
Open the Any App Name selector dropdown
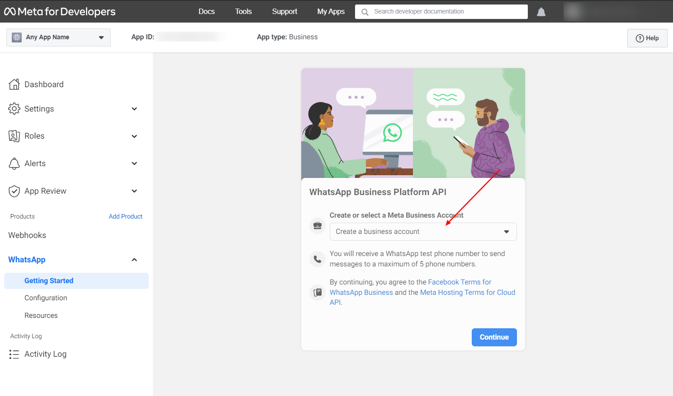pos(58,37)
